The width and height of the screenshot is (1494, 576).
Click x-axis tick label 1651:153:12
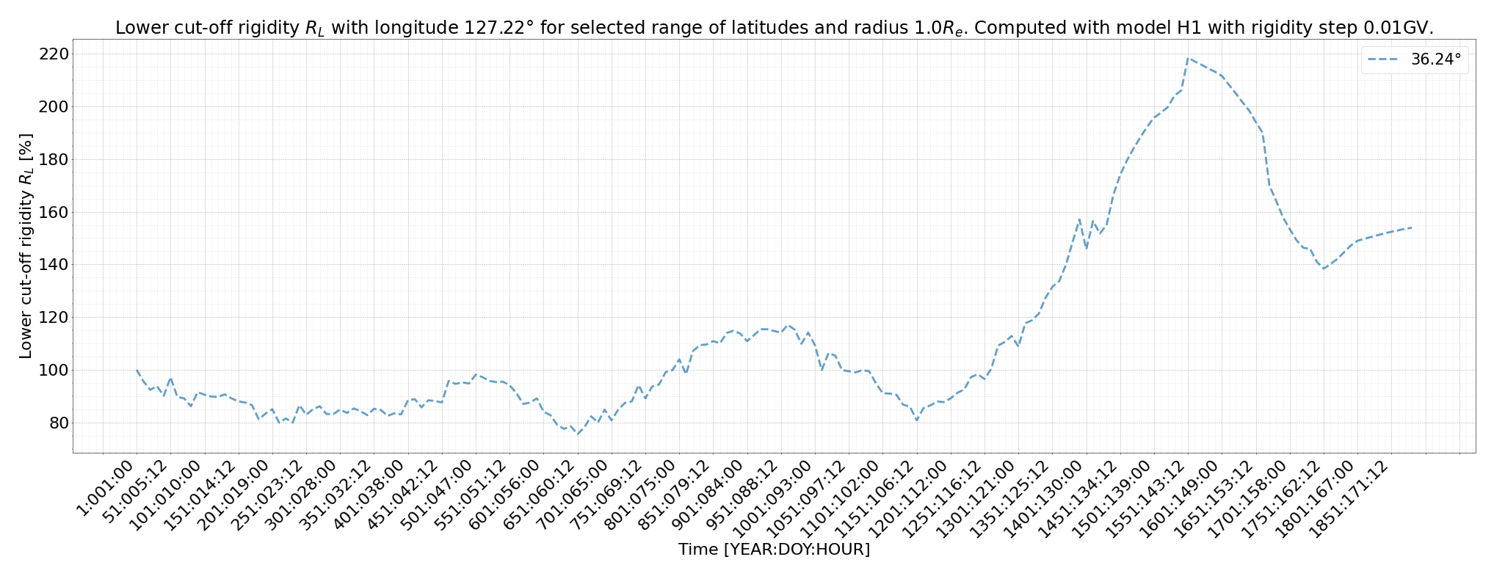coord(1213,499)
